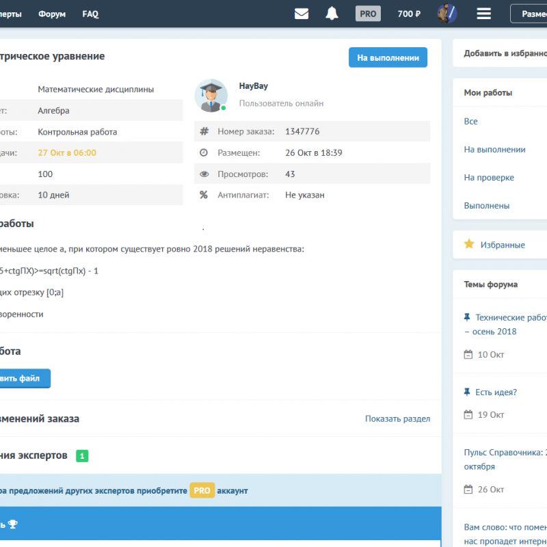Viewport: 547px width, 547px height.
Task: Click calendar icon next to 10 Окт
Action: 468,355
